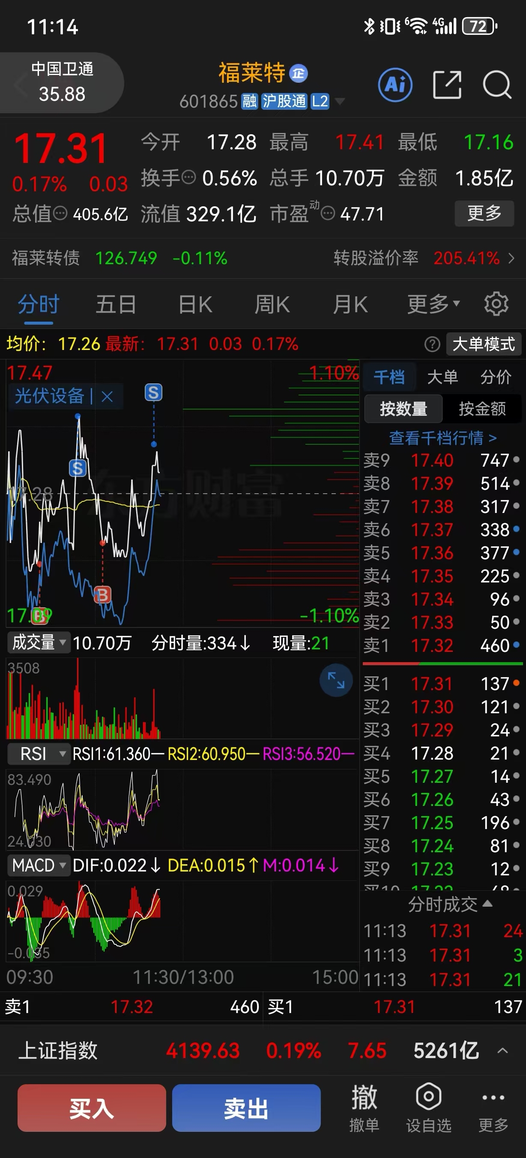Open the RSI indicator dropdown
Image resolution: width=526 pixels, height=1158 pixels.
pyautogui.click(x=39, y=754)
